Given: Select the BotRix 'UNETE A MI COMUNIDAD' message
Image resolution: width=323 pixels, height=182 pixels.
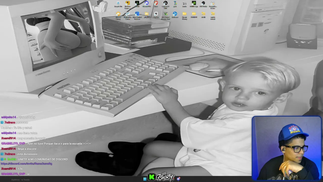Looking at the screenshot, I should [x=43, y=159].
